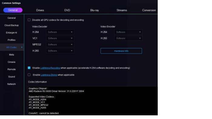Open the Video Decoder H.264 dropdown
This screenshot has width=212, height=119.
pyautogui.click(x=60, y=32)
